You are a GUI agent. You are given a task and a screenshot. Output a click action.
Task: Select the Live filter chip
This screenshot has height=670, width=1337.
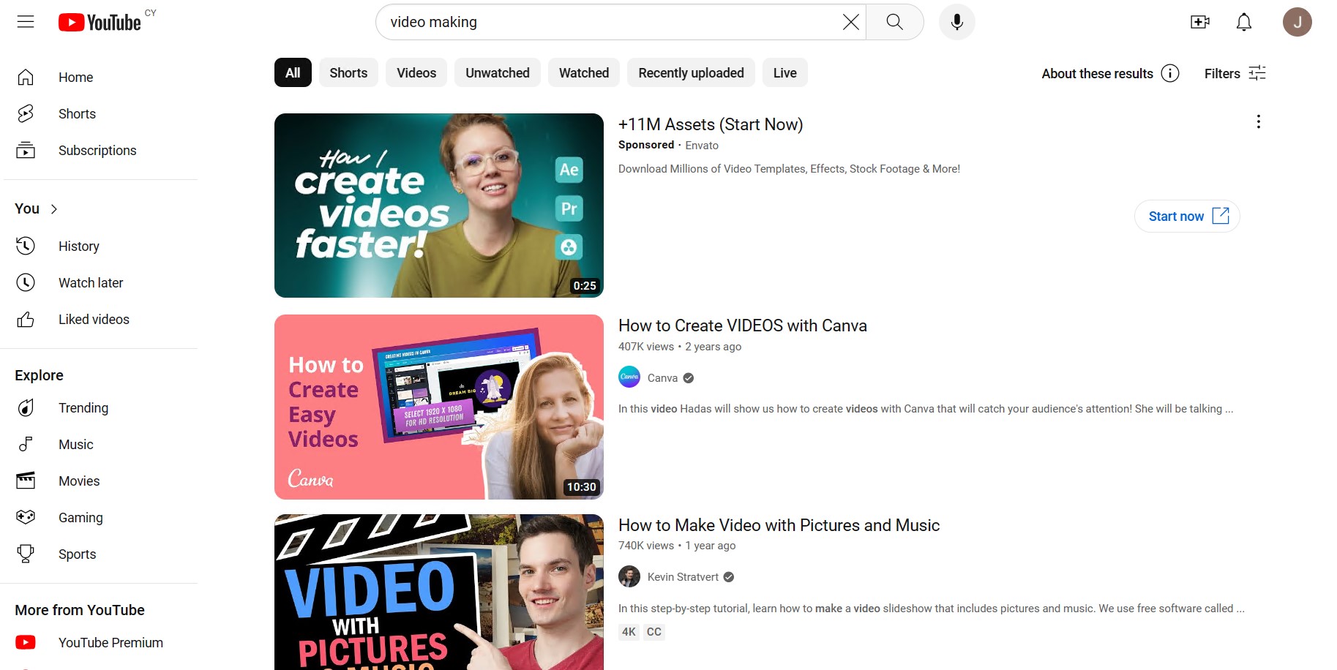(x=785, y=72)
